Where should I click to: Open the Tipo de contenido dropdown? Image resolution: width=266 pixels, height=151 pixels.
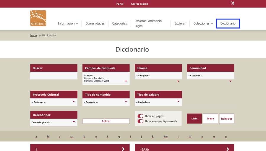[x=106, y=102]
